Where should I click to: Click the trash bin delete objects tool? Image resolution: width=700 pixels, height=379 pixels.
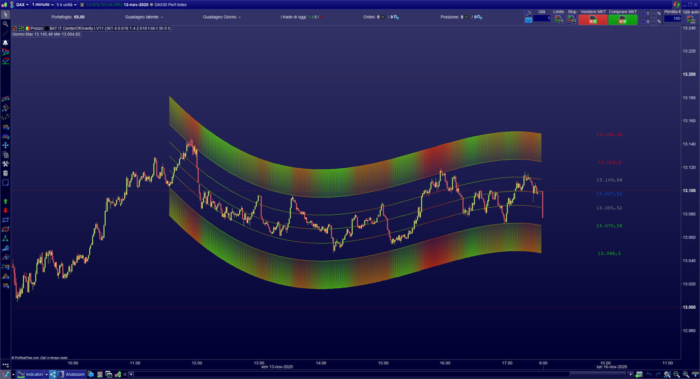tap(5, 173)
